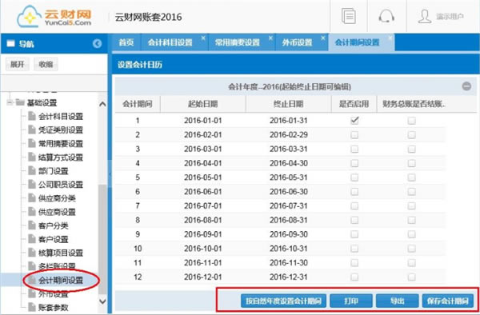Click the 起始日期 column header
This screenshot has width=480, height=315.
[x=202, y=104]
